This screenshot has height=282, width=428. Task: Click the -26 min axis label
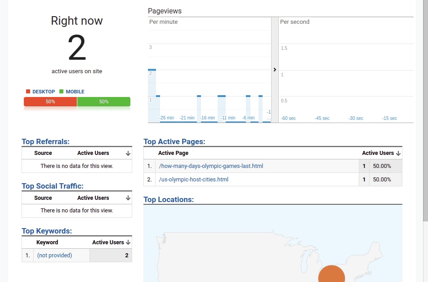point(166,118)
